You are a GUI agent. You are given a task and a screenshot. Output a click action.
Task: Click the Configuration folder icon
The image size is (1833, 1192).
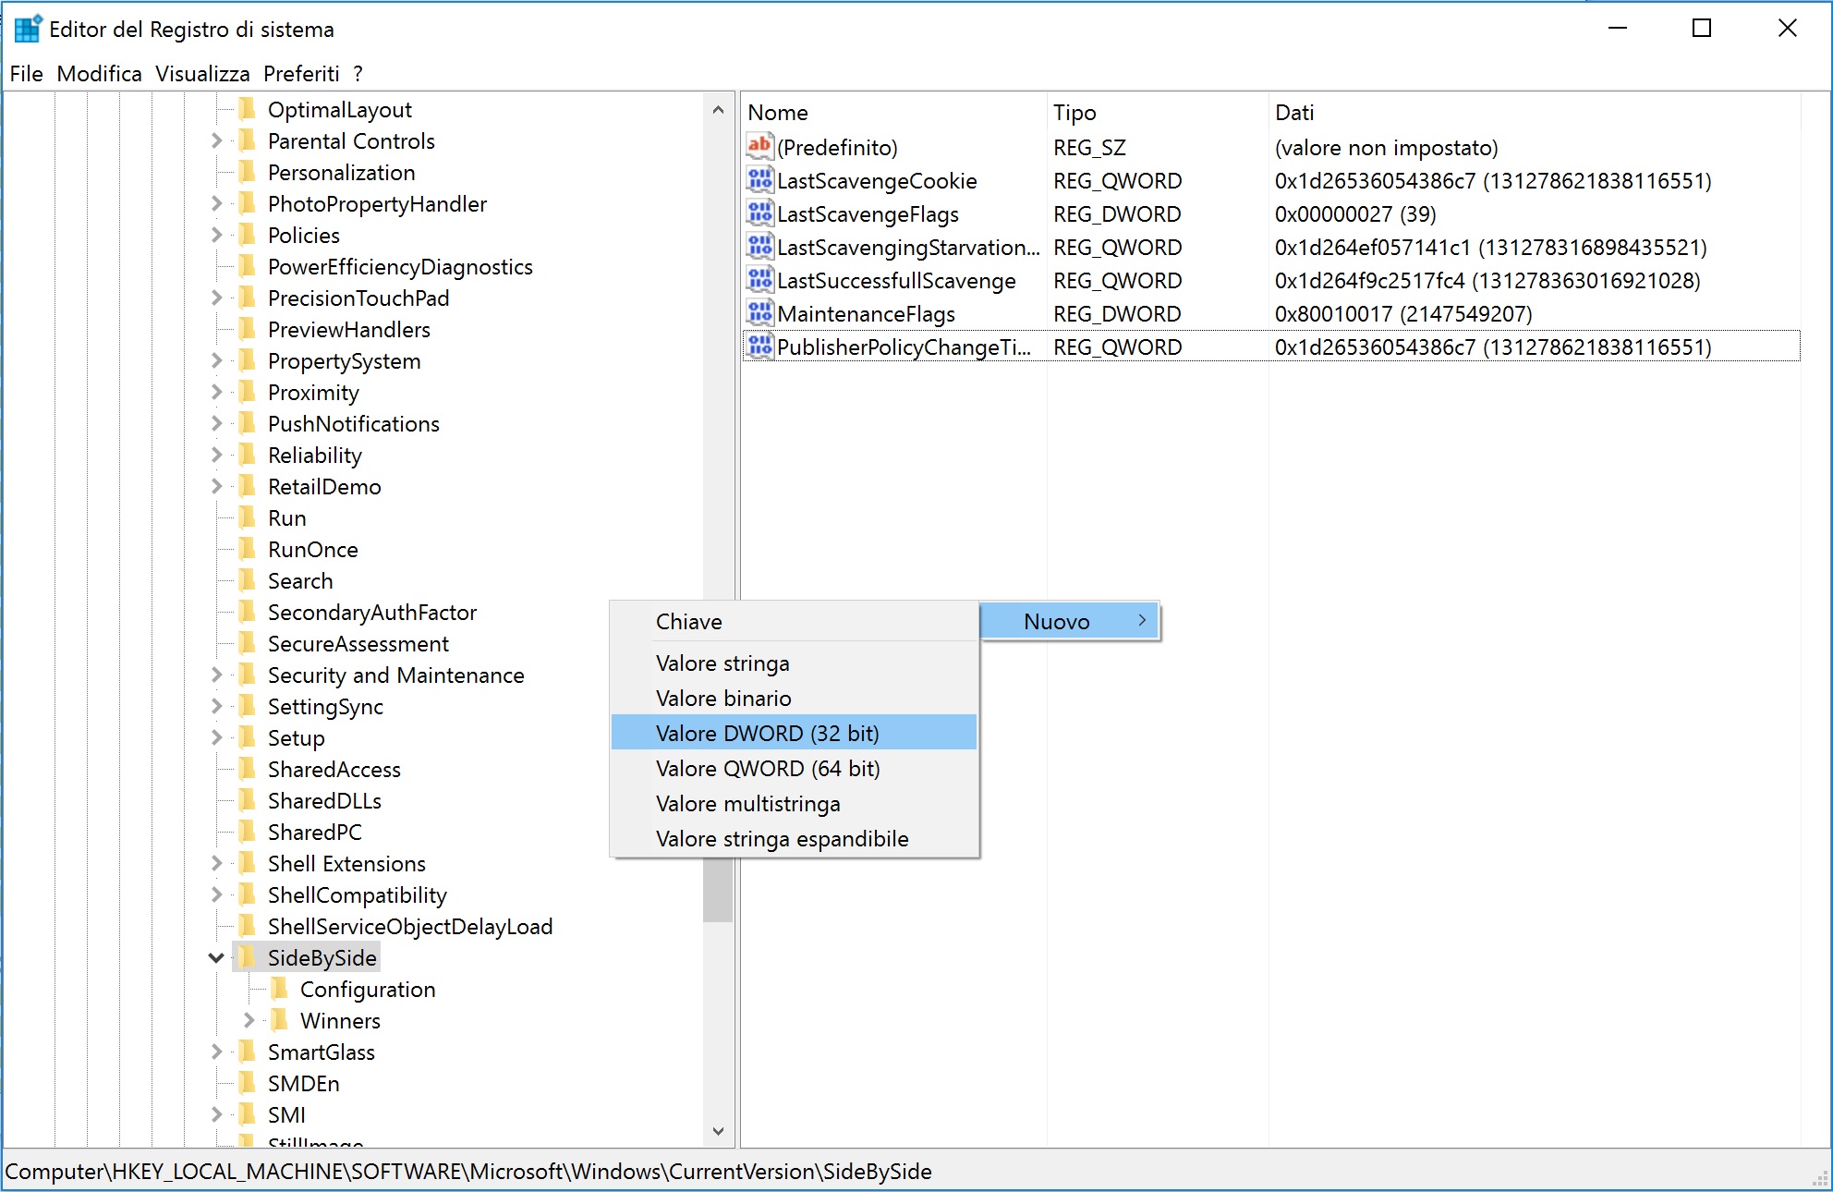tap(279, 990)
